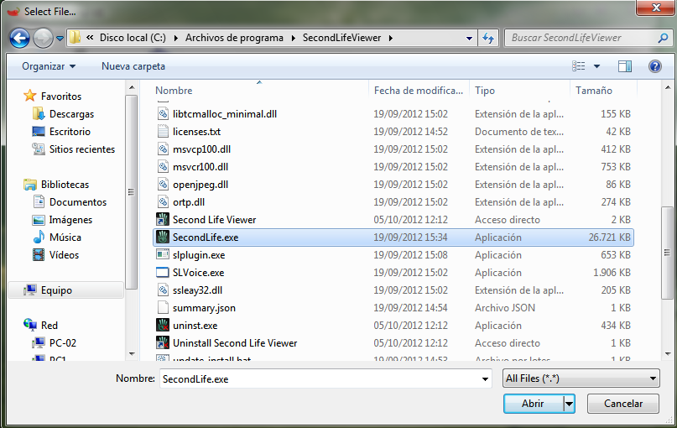This screenshot has height=428, width=677.
Task: Click the Cancelar button
Action: point(623,404)
